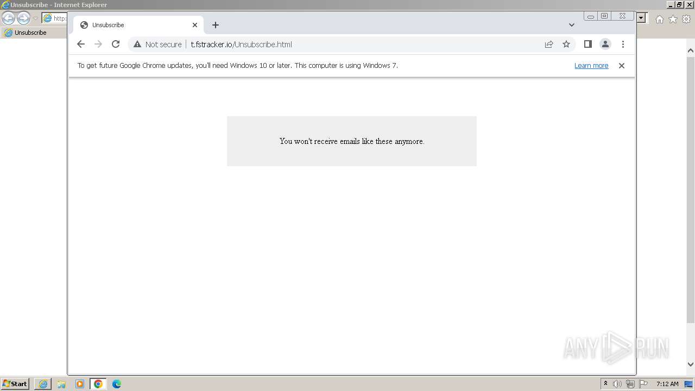Close the Unsubscribe Chrome tab
The width and height of the screenshot is (695, 391).
(x=195, y=25)
